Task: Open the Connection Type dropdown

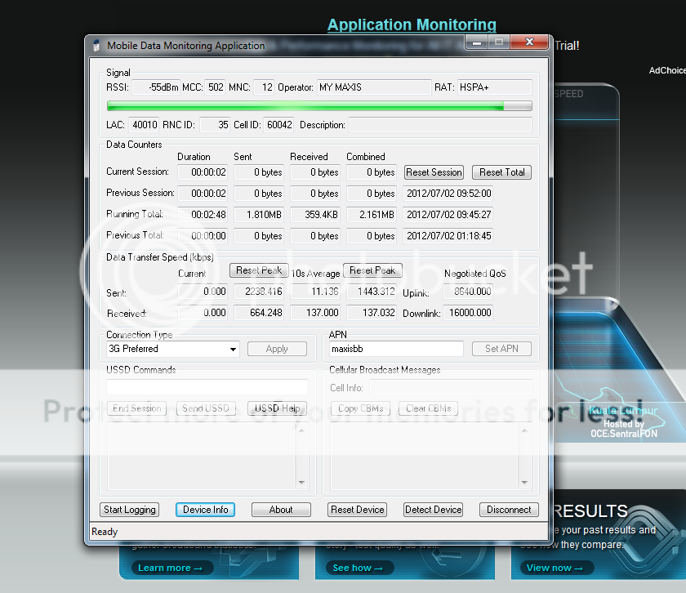Action: point(233,350)
